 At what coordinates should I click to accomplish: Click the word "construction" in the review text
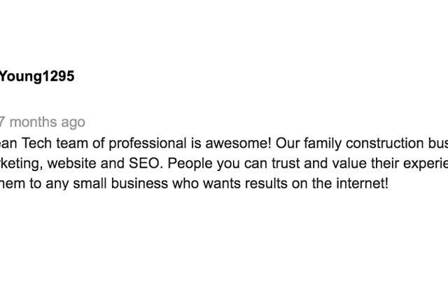(x=384, y=143)
